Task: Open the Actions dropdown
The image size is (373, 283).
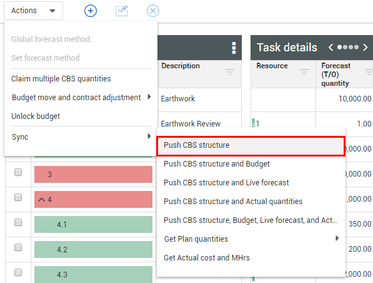Action: click(x=34, y=11)
